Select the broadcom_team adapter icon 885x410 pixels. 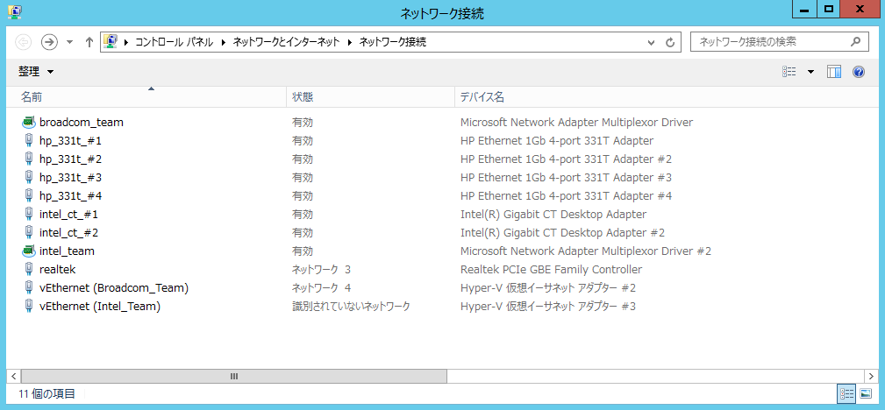tap(28, 122)
